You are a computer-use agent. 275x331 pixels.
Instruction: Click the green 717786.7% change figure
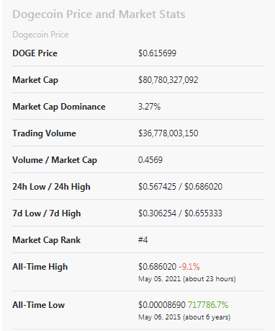coord(208,305)
